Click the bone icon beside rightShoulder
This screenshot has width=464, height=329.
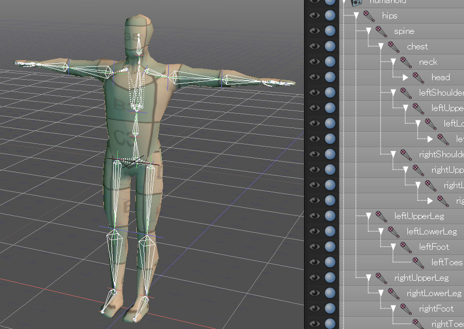406,154
